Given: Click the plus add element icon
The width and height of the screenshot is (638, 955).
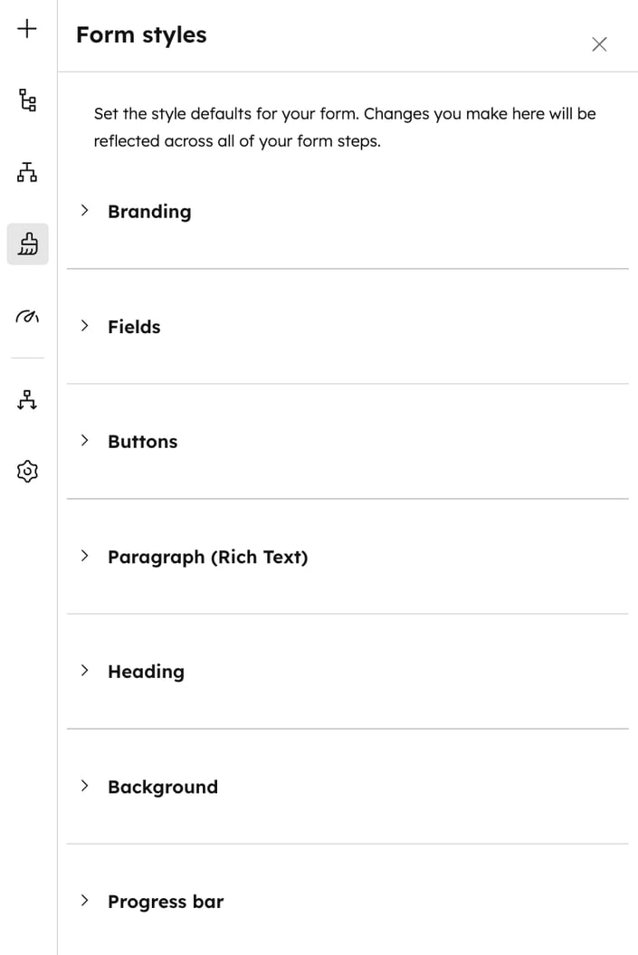Looking at the screenshot, I should 27,28.
